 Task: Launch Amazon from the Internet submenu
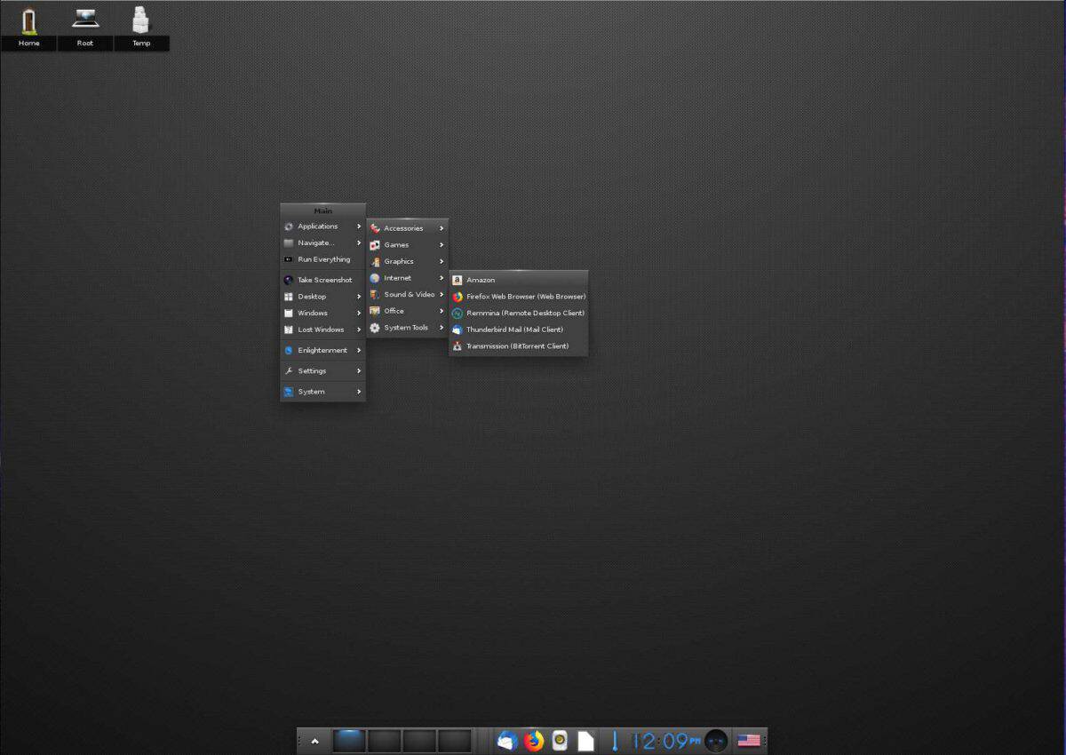481,279
